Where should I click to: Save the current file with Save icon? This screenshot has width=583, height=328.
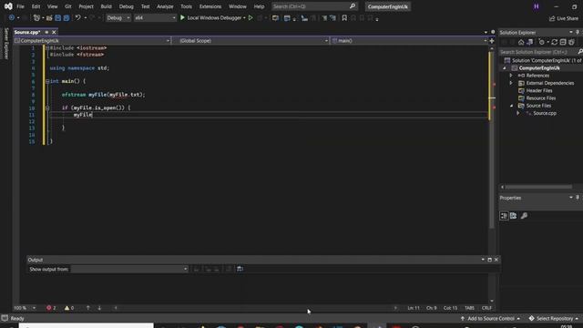pyautogui.click(x=57, y=18)
